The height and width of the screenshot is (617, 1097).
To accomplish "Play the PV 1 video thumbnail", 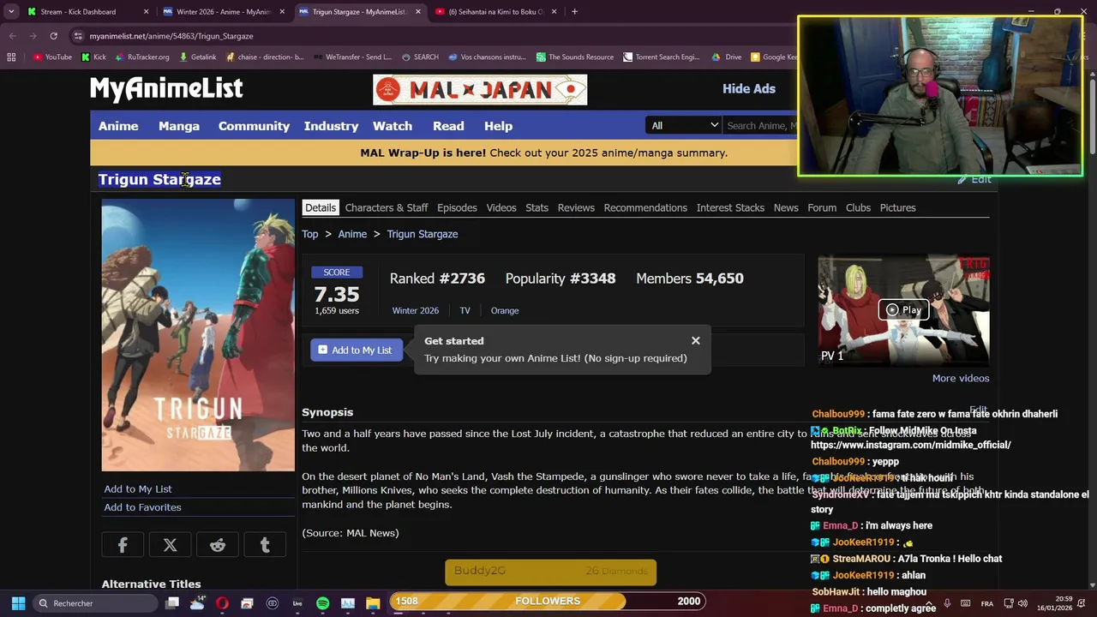I will click(x=903, y=310).
